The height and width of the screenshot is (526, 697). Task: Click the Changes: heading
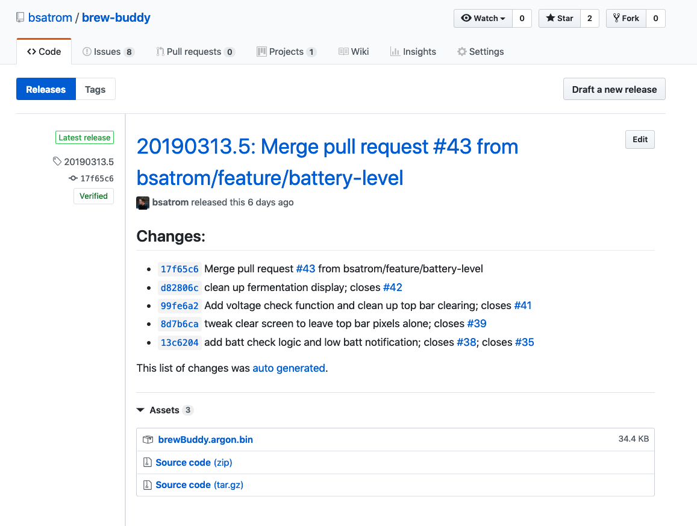pos(170,236)
